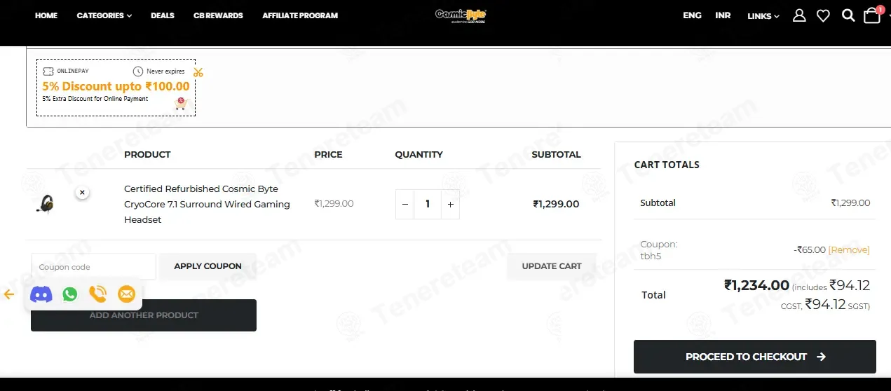This screenshot has height=391, width=891.
Task: Open CB Rewards menu item
Action: (x=218, y=15)
